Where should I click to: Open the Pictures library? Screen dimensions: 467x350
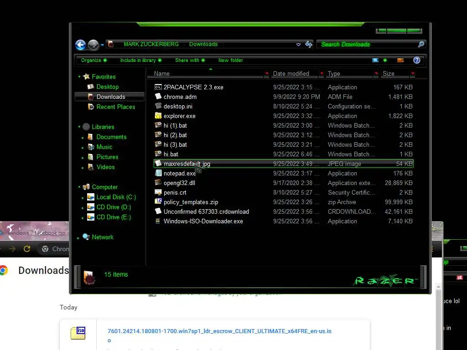107,157
